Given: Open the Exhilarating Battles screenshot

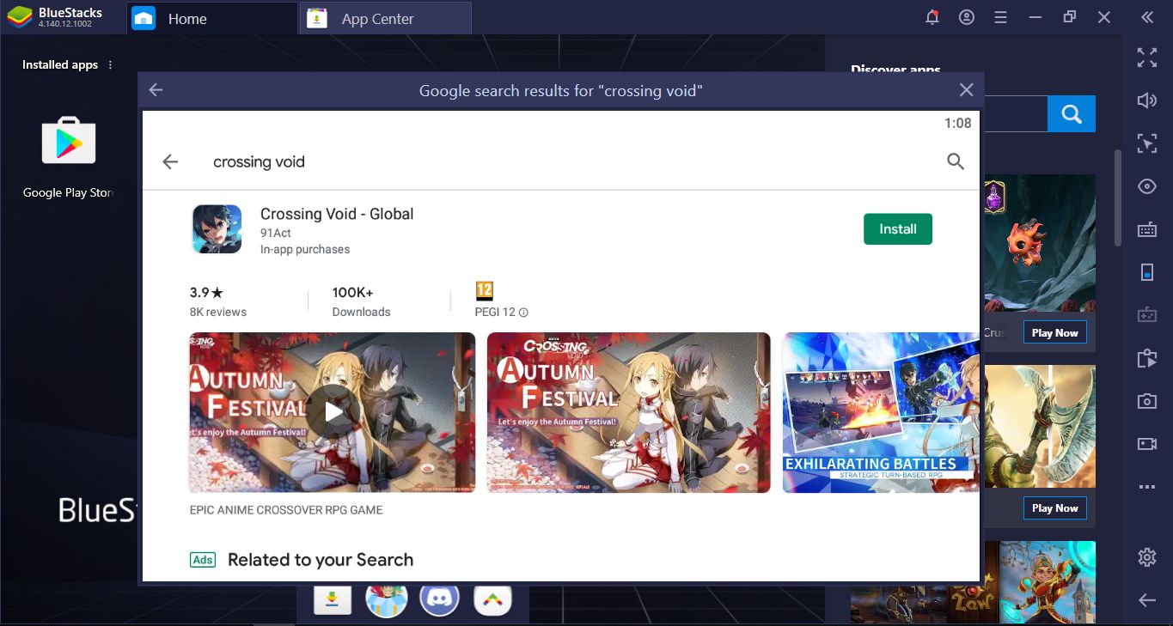Looking at the screenshot, I should [x=881, y=412].
